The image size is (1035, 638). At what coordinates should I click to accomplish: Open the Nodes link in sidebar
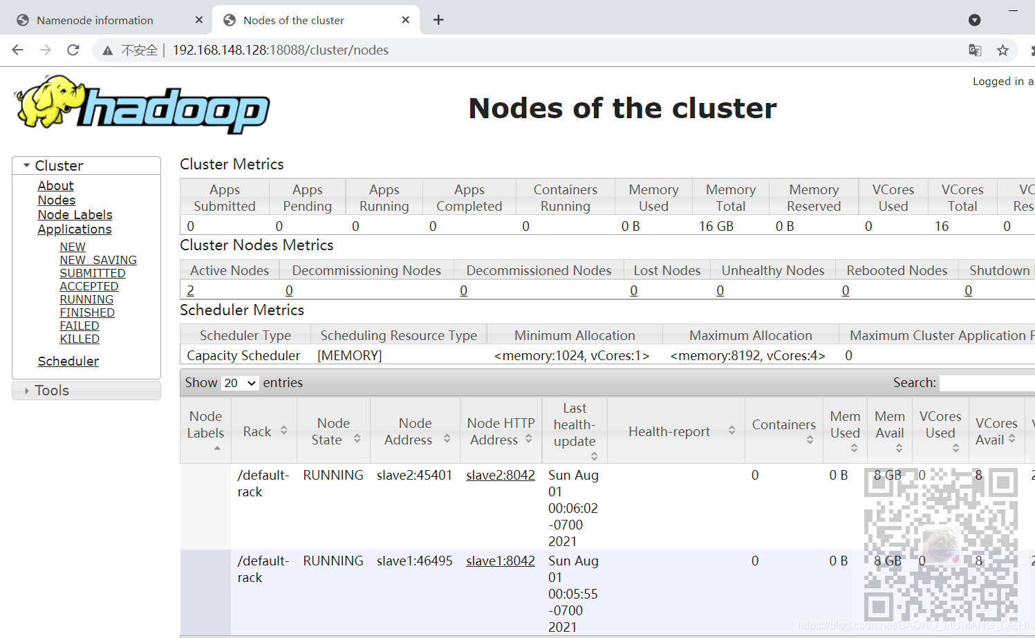[57, 200]
